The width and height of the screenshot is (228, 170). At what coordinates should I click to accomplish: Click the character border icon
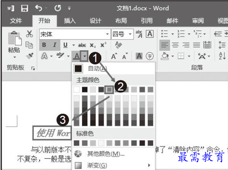[150, 34]
